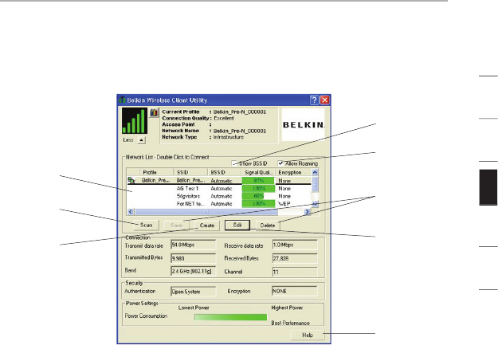Click the Band field showing 2.4 GHz
Image resolution: width=498 pixels, height=345 pixels.
(193, 271)
